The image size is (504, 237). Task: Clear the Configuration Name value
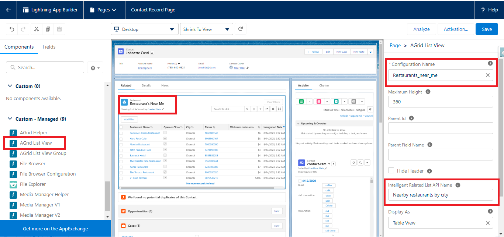(x=487, y=75)
